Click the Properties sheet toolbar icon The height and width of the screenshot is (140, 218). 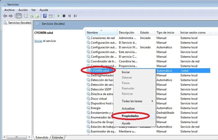click(26, 16)
